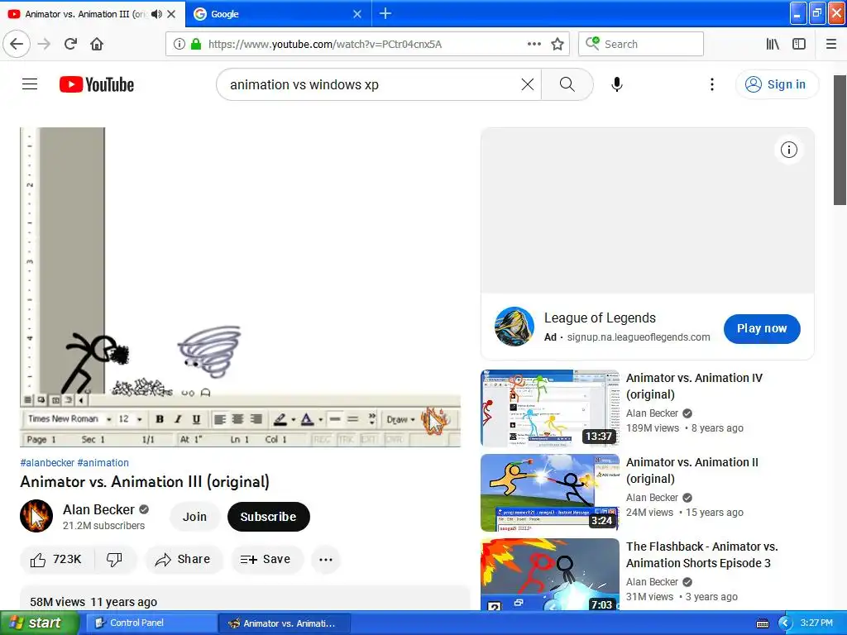Open the Firefox hamburger menu
The height and width of the screenshot is (635, 847).
[831, 45]
